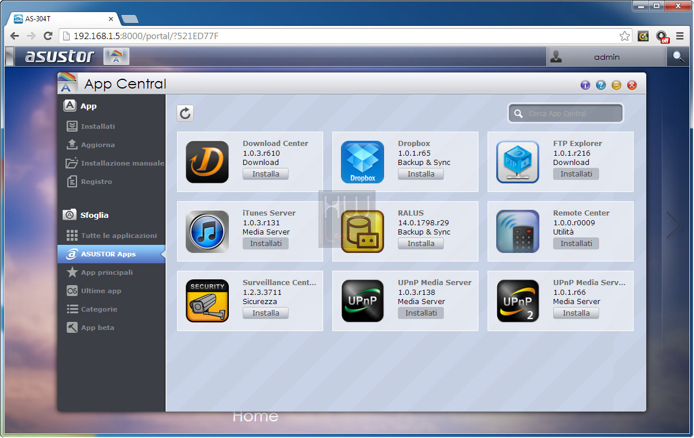Focus the Cerca App Central search field
694x438 pixels.
click(x=566, y=113)
